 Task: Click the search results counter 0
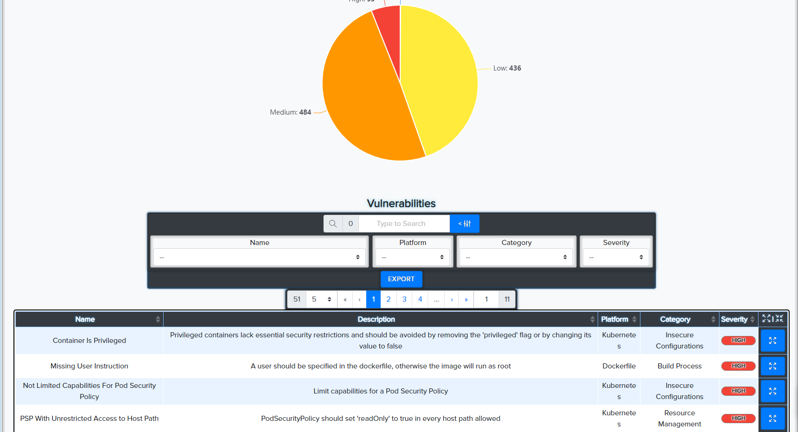pyautogui.click(x=350, y=224)
